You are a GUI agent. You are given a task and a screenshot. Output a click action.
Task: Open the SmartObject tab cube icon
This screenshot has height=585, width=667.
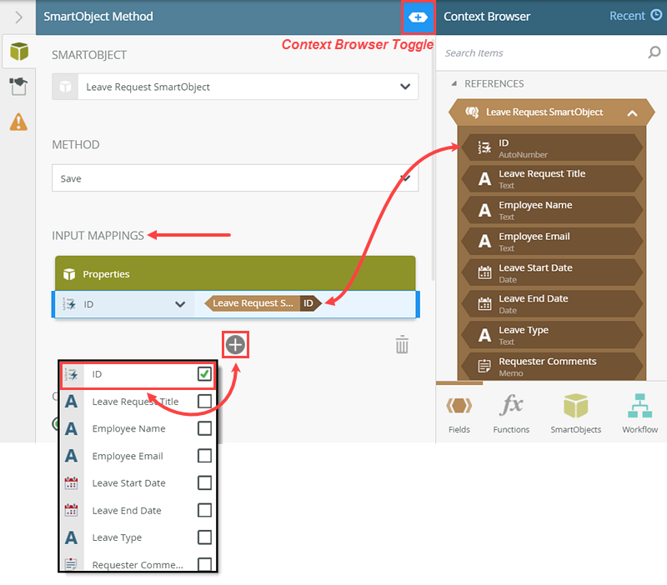(18, 52)
